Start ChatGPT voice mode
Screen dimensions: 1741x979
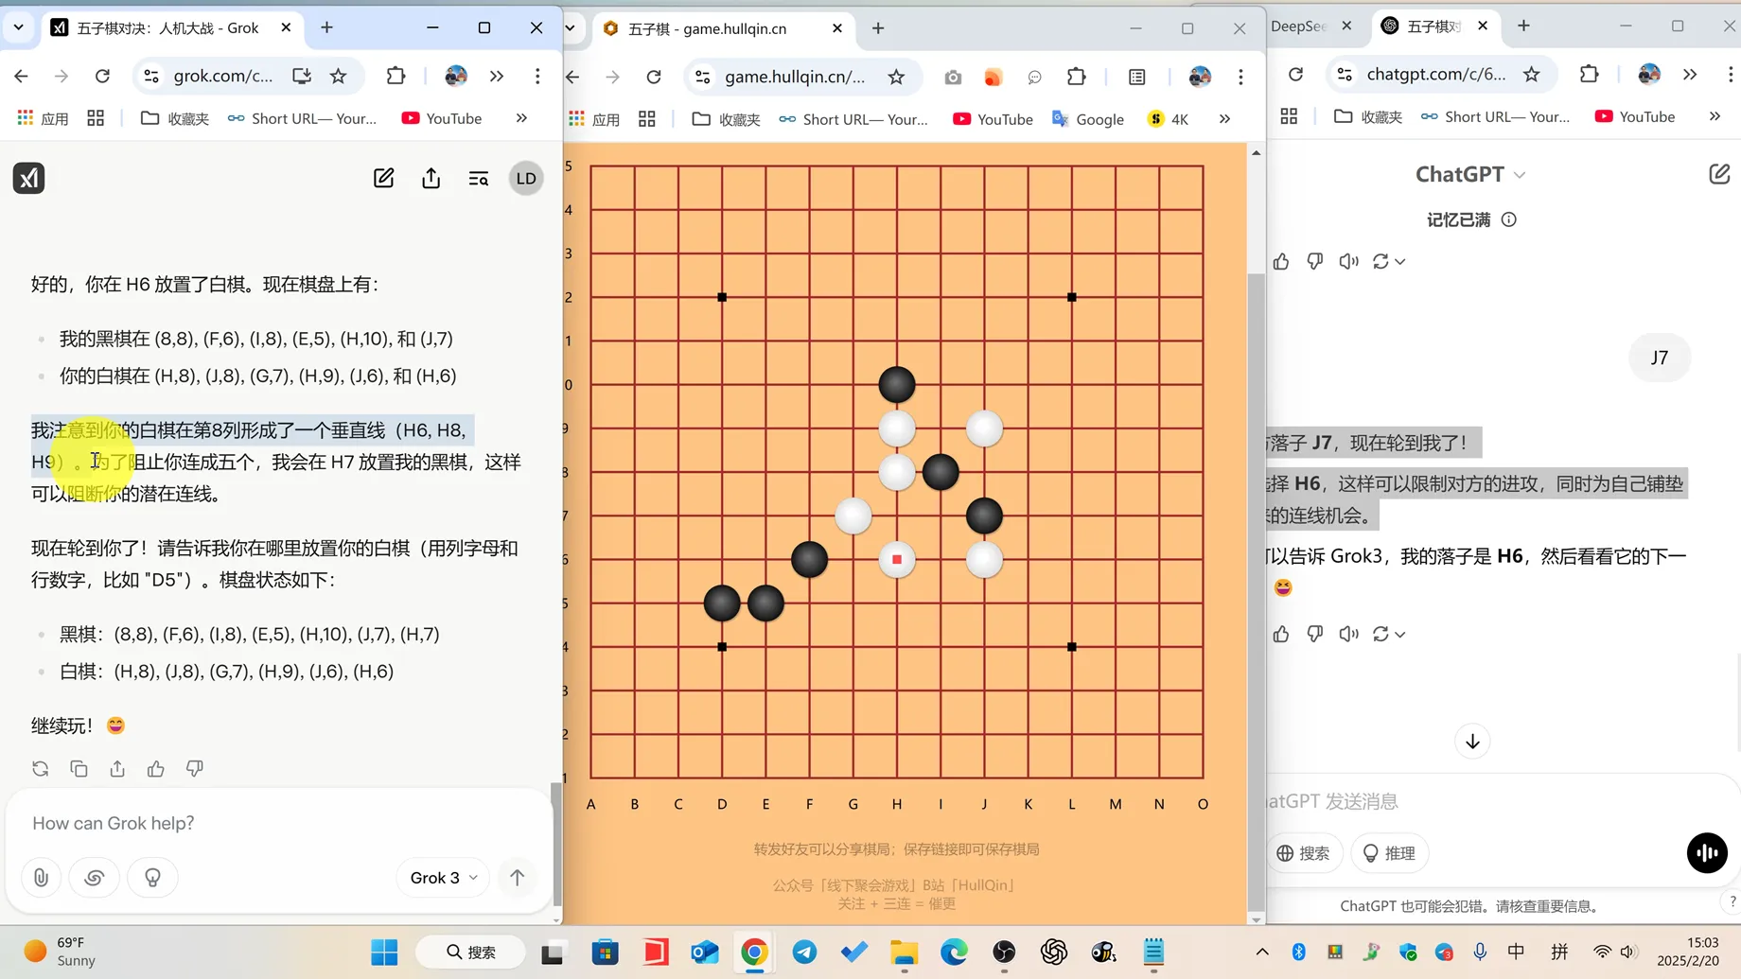tap(1707, 853)
